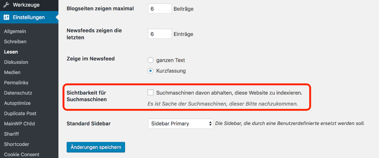Click the Blogseiten maximal Beiträge field

(160, 9)
